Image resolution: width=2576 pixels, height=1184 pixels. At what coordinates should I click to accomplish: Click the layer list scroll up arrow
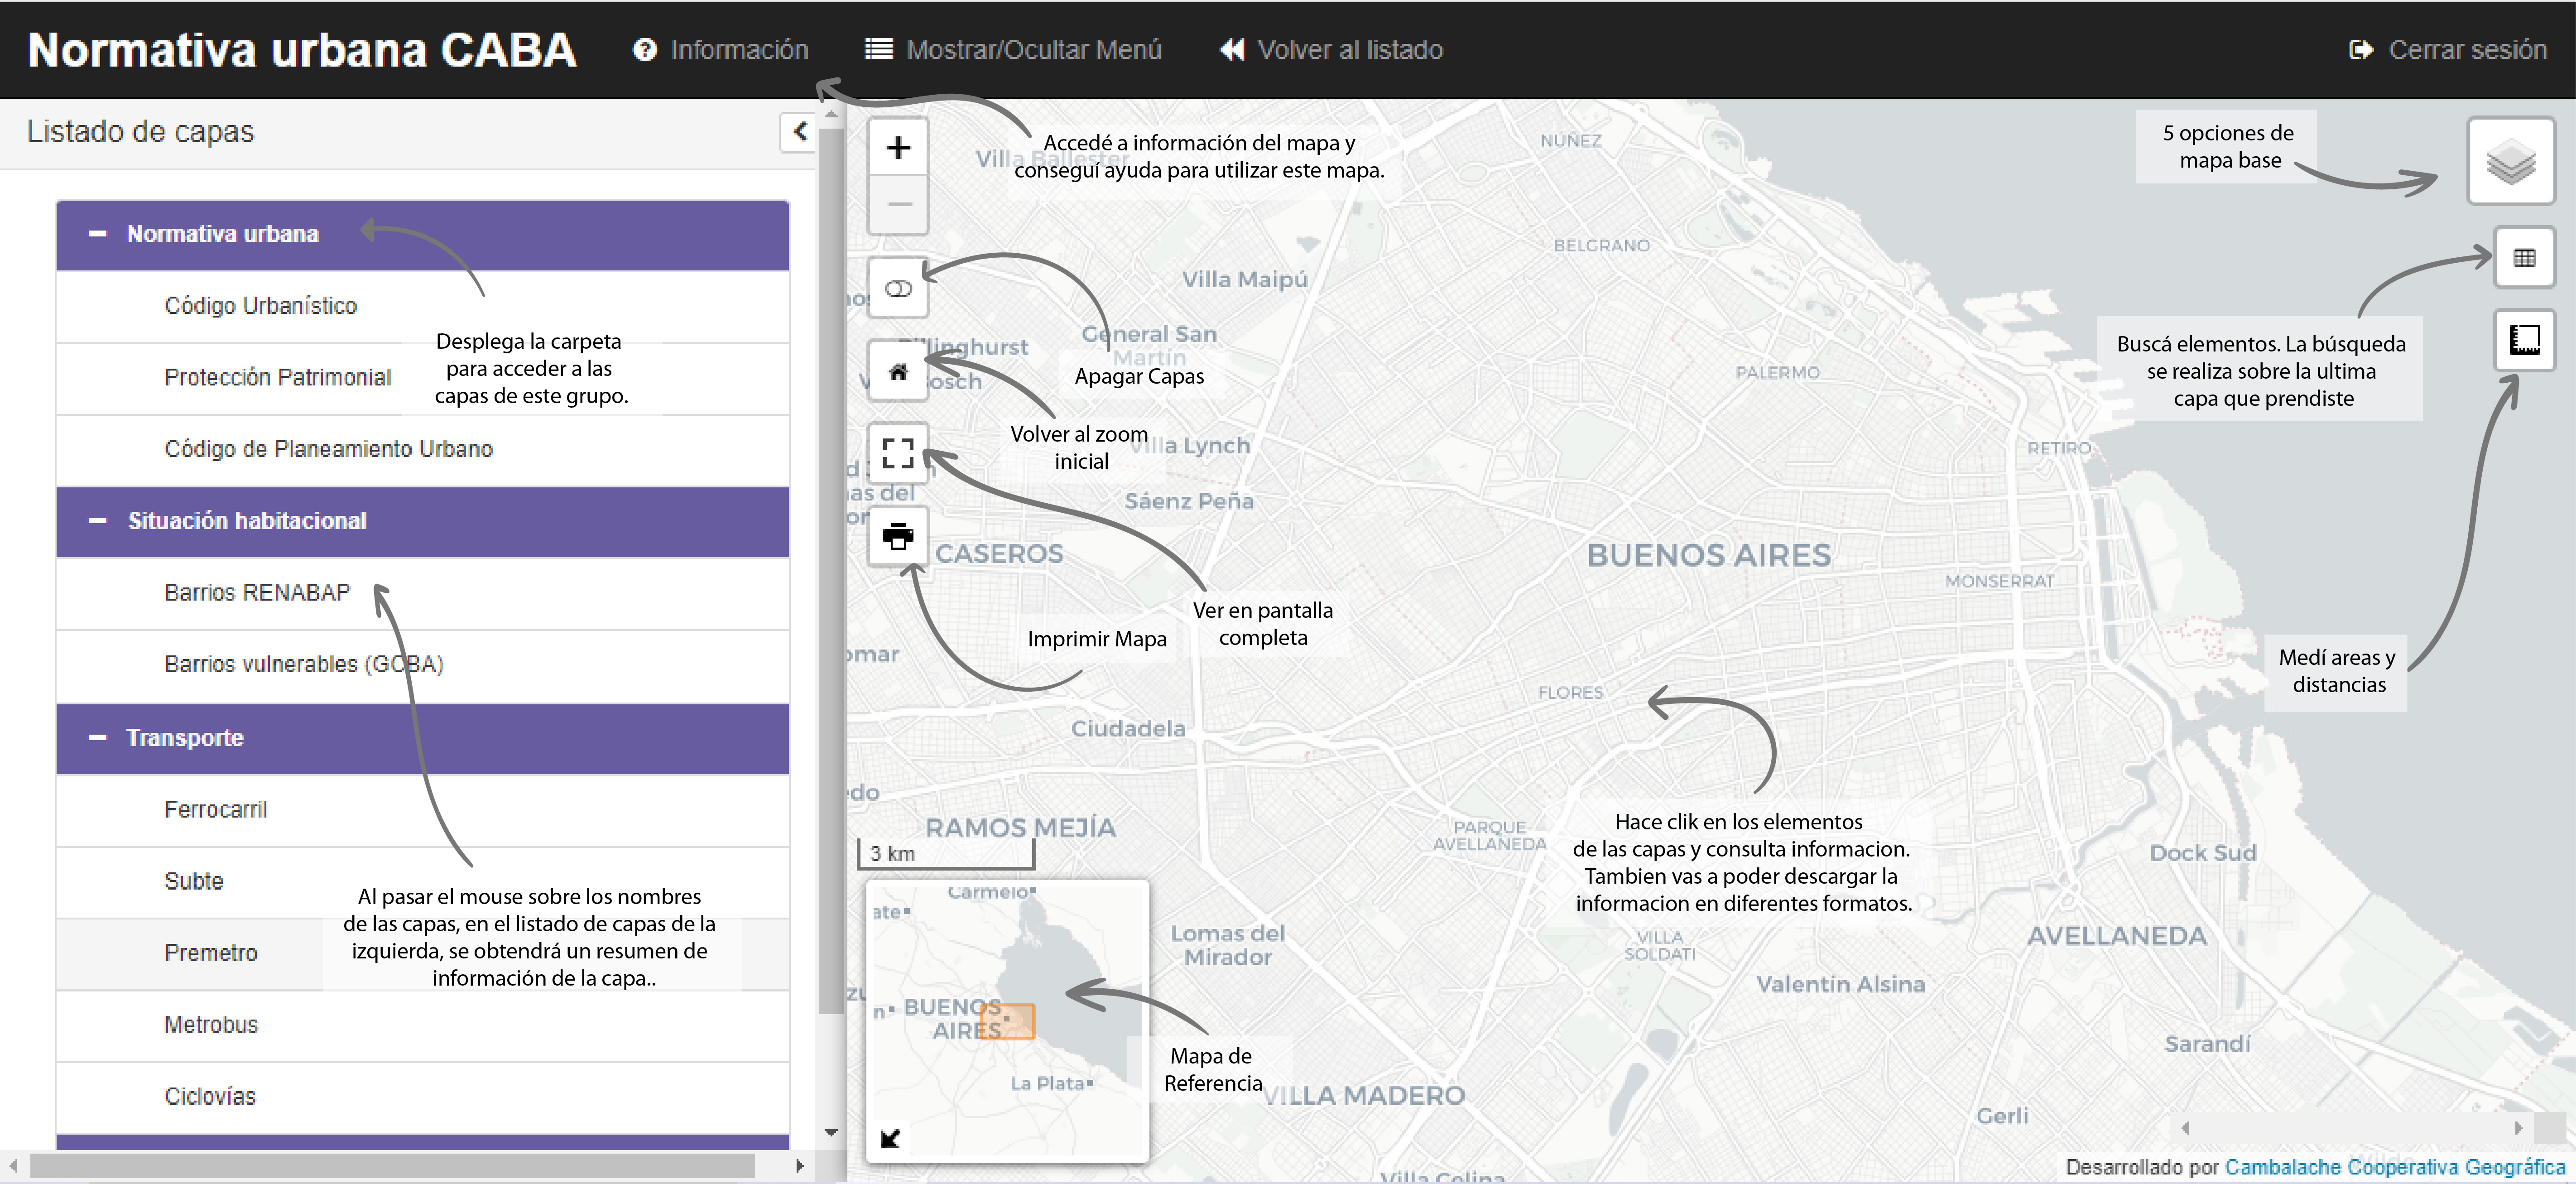(x=831, y=115)
